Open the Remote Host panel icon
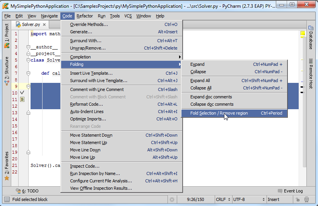The image size is (318, 206). [x=311, y=61]
